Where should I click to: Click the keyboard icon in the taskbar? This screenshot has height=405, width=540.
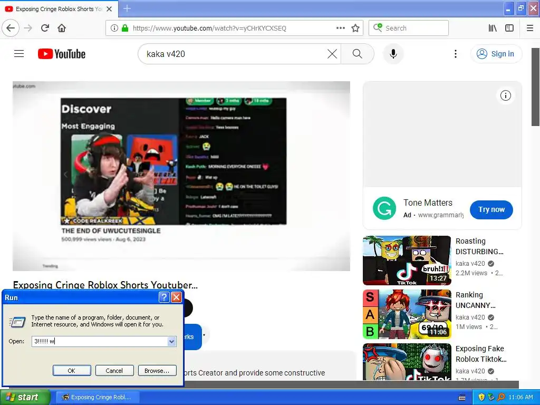tap(462, 398)
